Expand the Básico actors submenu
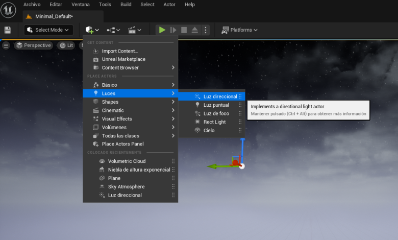 pyautogui.click(x=131, y=85)
